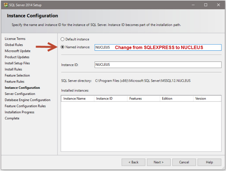
Task: Sort by Instance Name column header
Action: click(77, 99)
